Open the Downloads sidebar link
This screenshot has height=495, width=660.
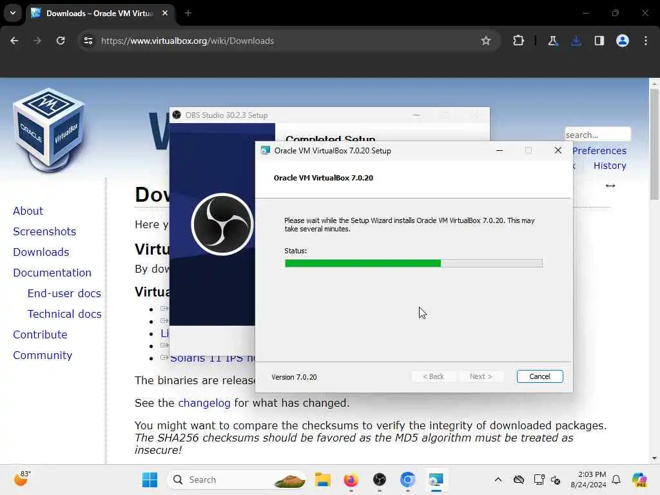[41, 252]
